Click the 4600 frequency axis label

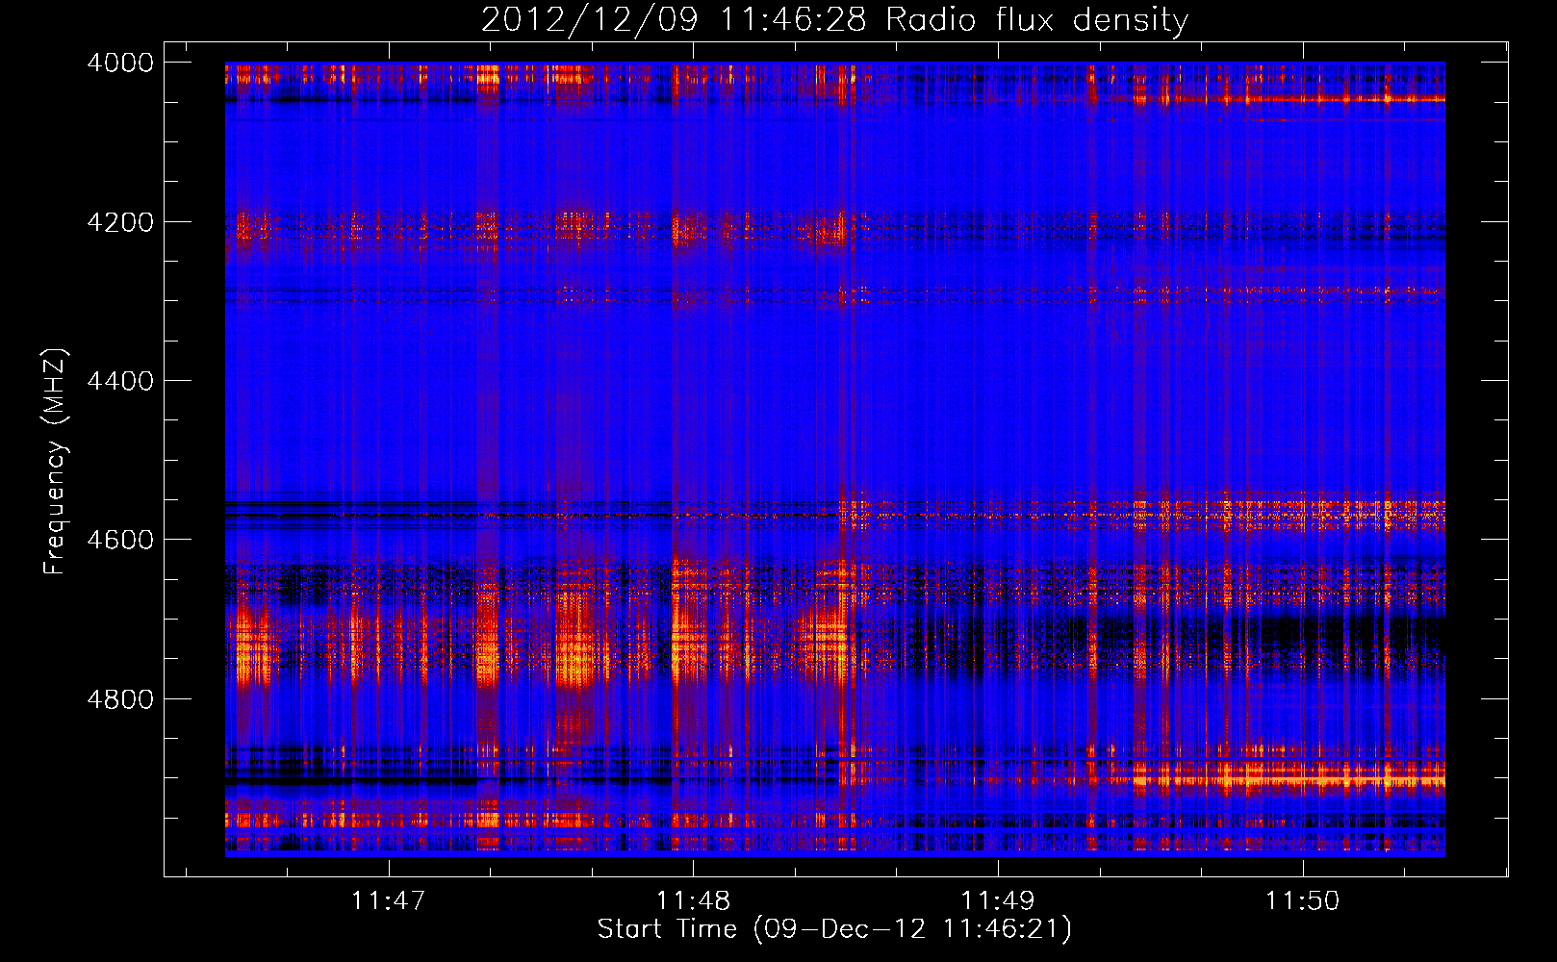(x=120, y=540)
